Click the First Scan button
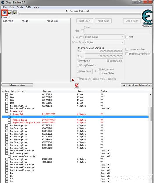This screenshot has width=154, height=183. click(85, 21)
